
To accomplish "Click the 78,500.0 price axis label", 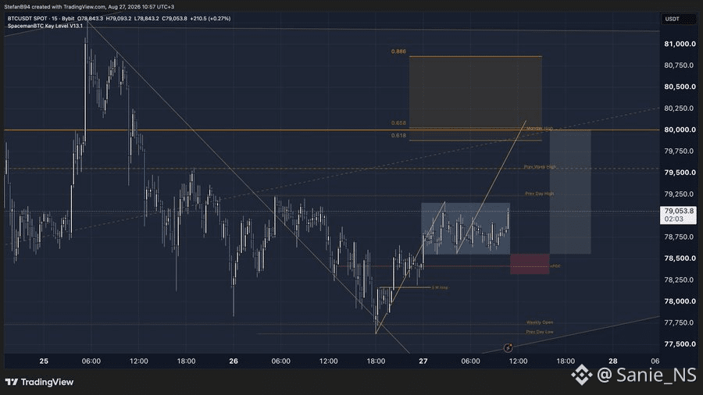I will pos(680,258).
